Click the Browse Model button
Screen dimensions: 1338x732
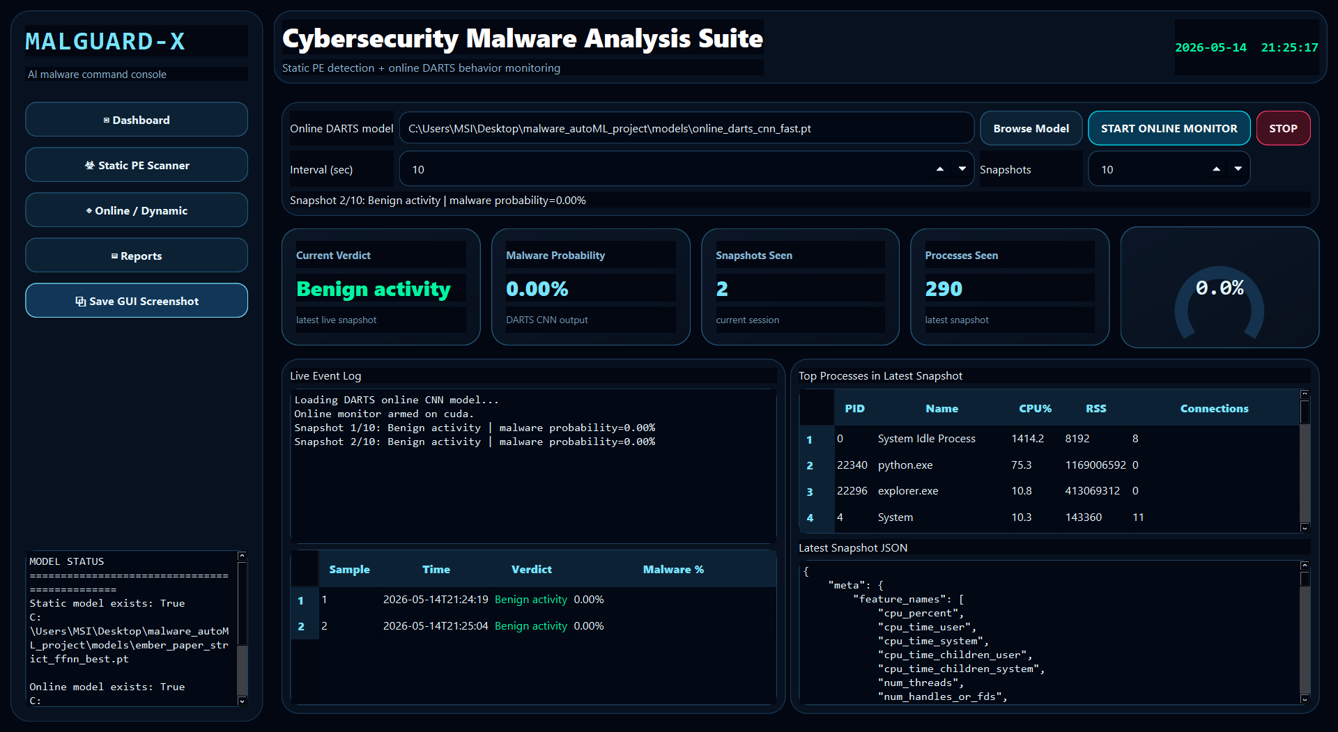click(1031, 128)
